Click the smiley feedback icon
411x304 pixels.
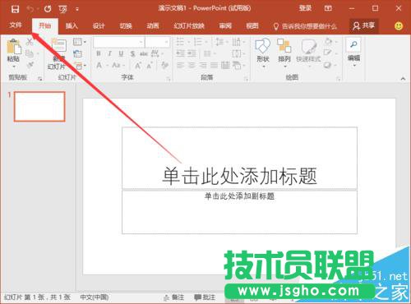(x=399, y=26)
